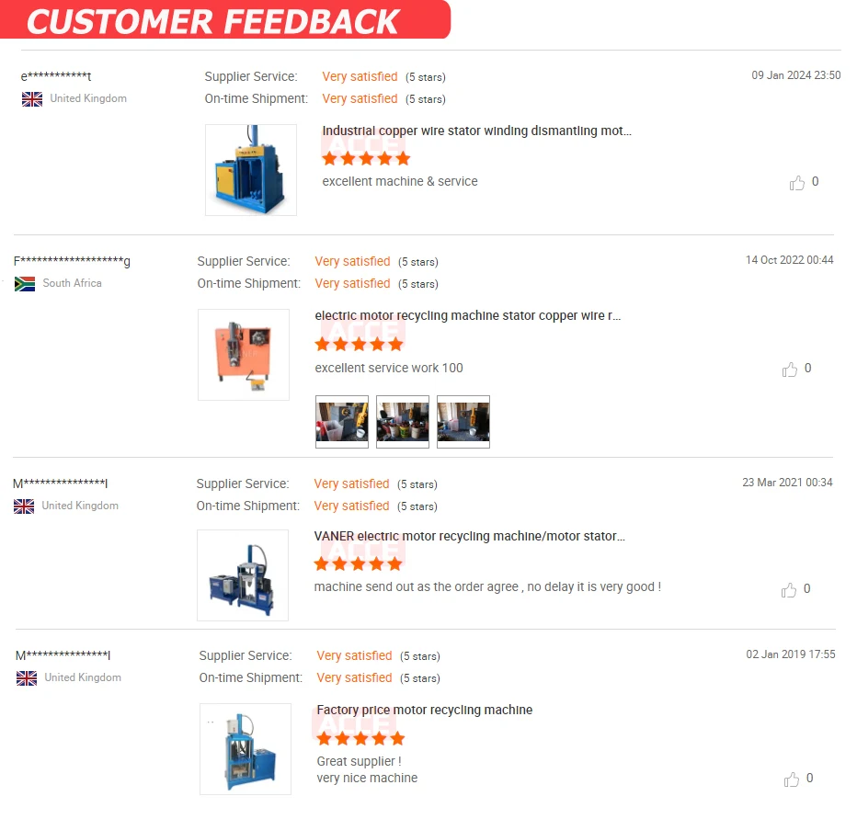Click thumbs-up on South Africa review
Viewport: 857px width, 819px height.
[790, 370]
